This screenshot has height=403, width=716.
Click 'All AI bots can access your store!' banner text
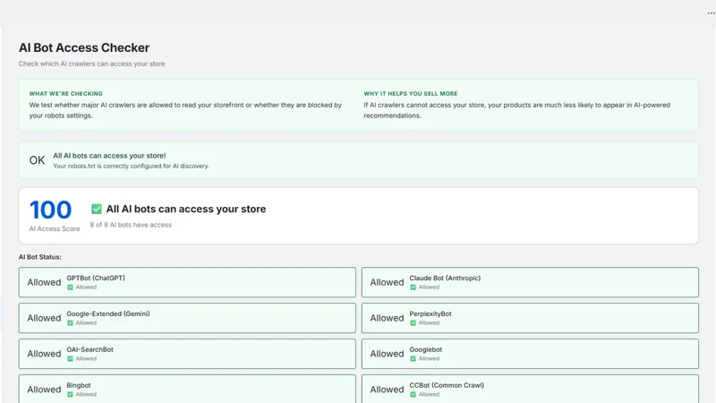pos(109,156)
